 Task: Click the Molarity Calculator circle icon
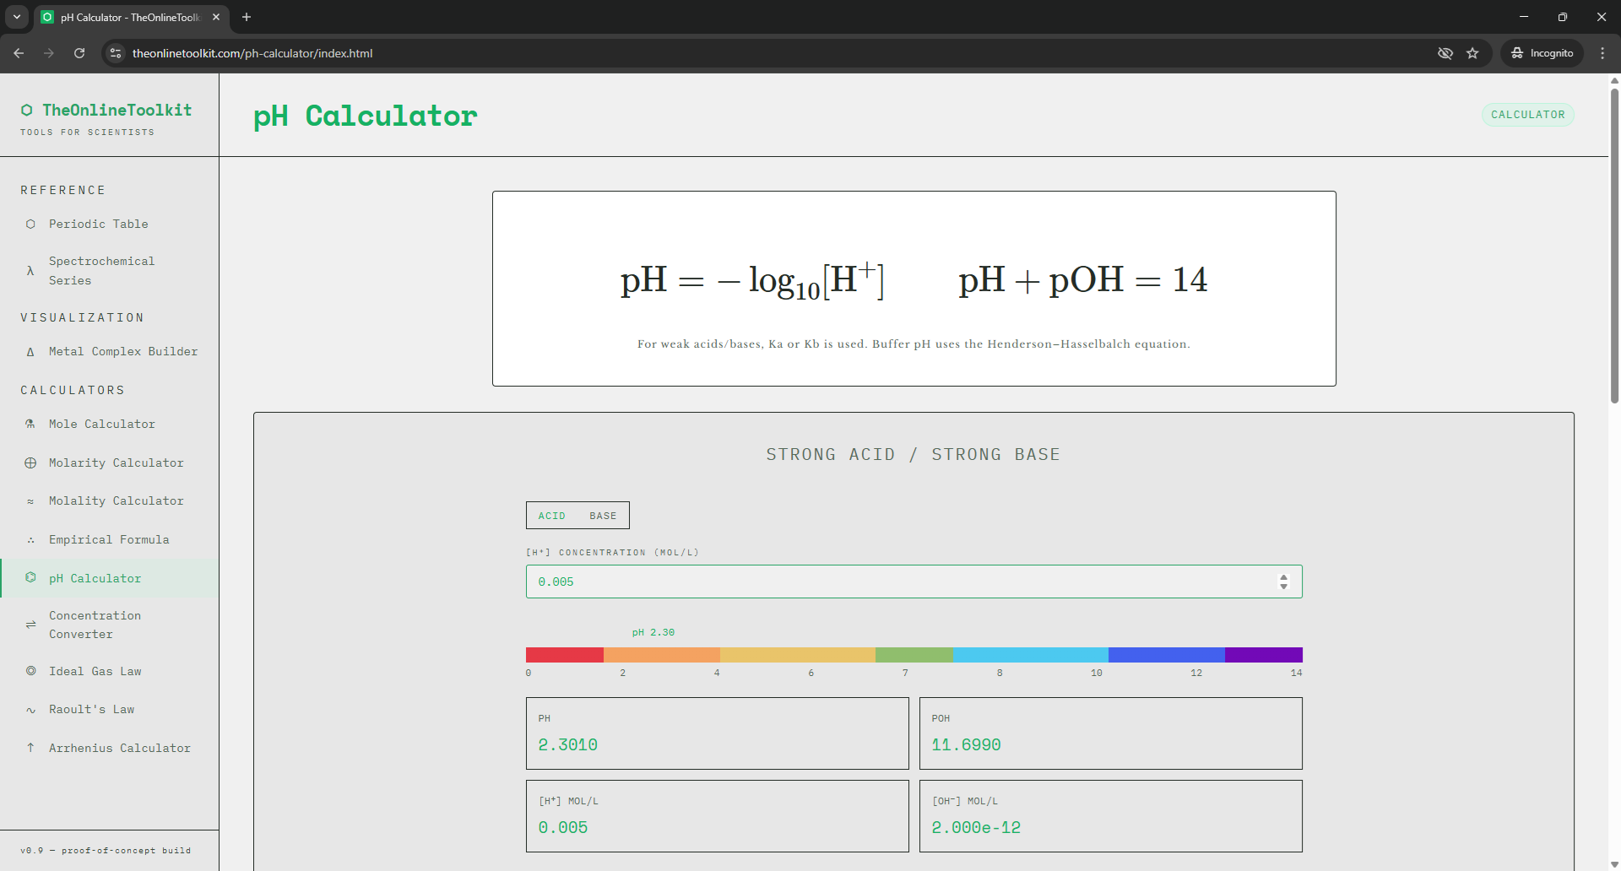[x=30, y=463]
